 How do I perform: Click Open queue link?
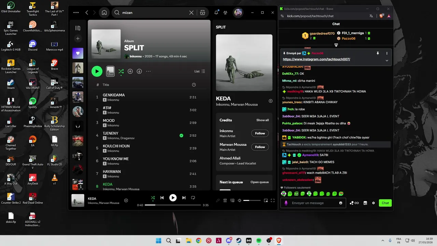point(259,182)
